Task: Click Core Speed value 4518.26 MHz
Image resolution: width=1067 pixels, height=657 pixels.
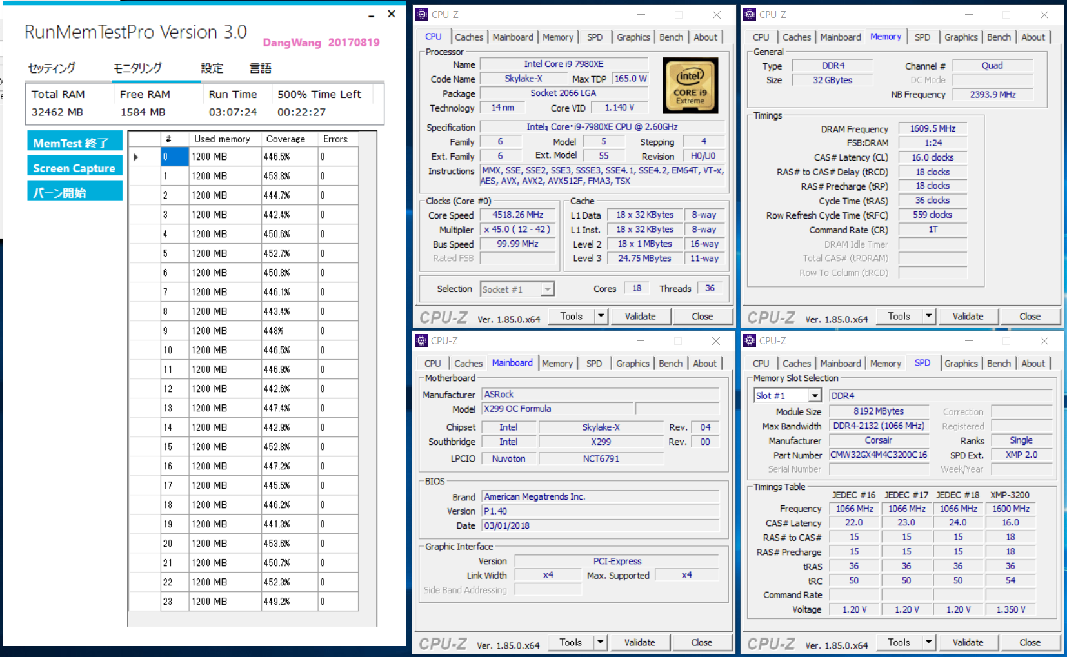Action: tap(517, 215)
